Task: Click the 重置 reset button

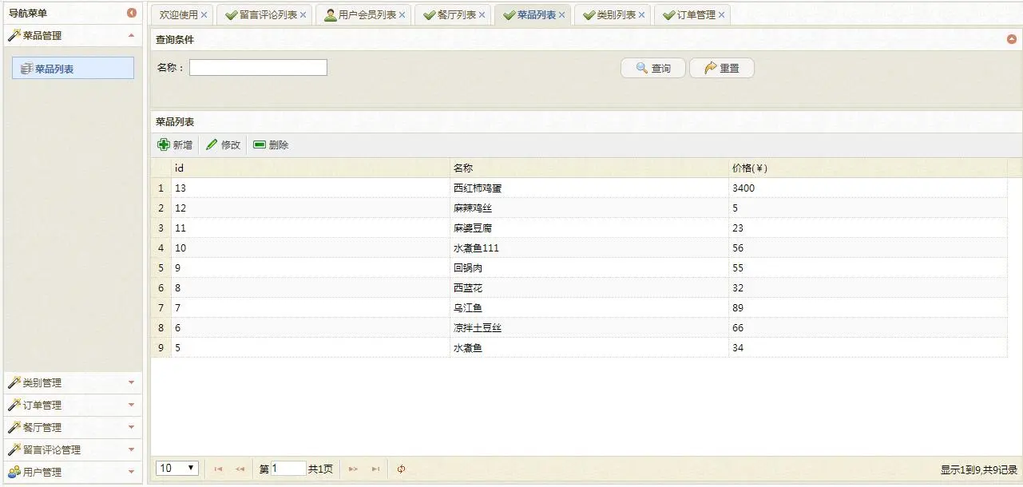Action: coord(722,68)
